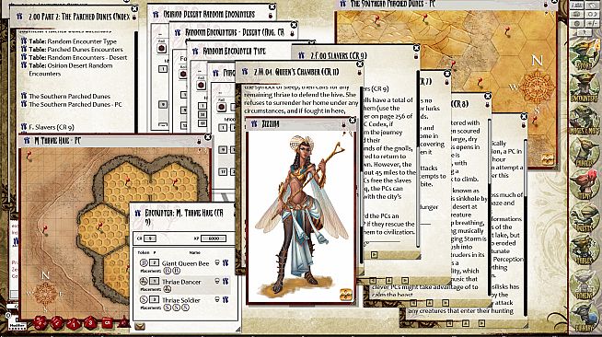Open Thriae Soldier NPC link icon
Screen dimensions: 602x337
(x=226, y=300)
